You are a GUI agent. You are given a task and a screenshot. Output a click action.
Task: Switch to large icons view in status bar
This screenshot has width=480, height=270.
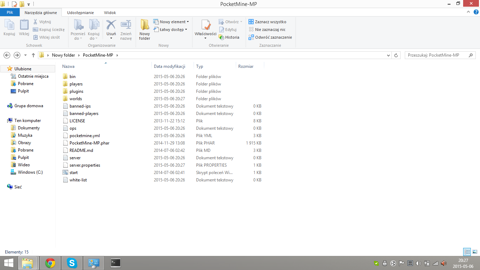[475, 252]
